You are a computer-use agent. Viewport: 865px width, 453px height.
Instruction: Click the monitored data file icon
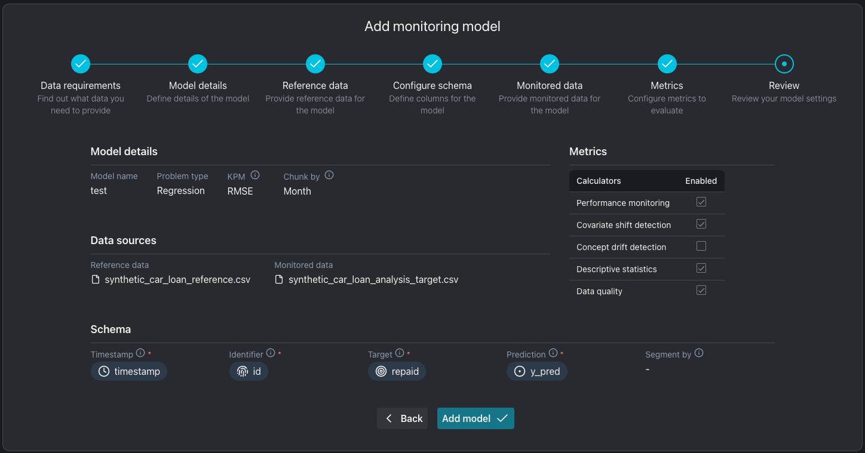click(279, 279)
